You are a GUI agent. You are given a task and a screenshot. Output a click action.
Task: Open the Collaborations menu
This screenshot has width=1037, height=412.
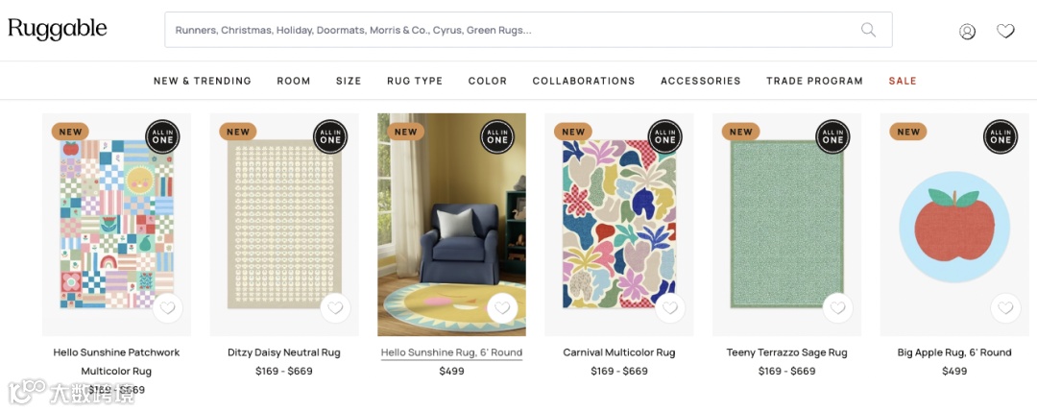[584, 81]
